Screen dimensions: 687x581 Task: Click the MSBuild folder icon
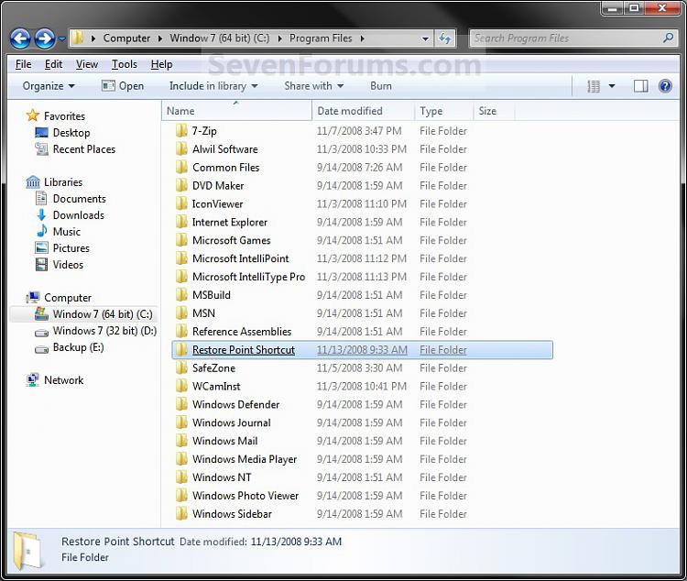click(x=181, y=295)
